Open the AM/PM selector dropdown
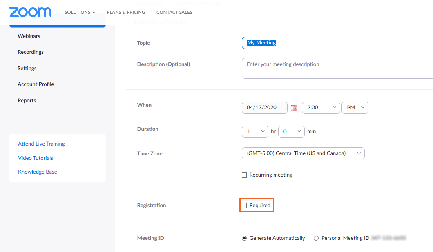The image size is (433, 252). point(355,107)
